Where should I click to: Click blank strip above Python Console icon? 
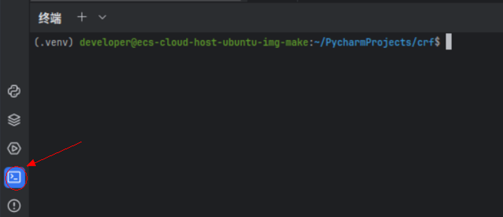pos(14,47)
